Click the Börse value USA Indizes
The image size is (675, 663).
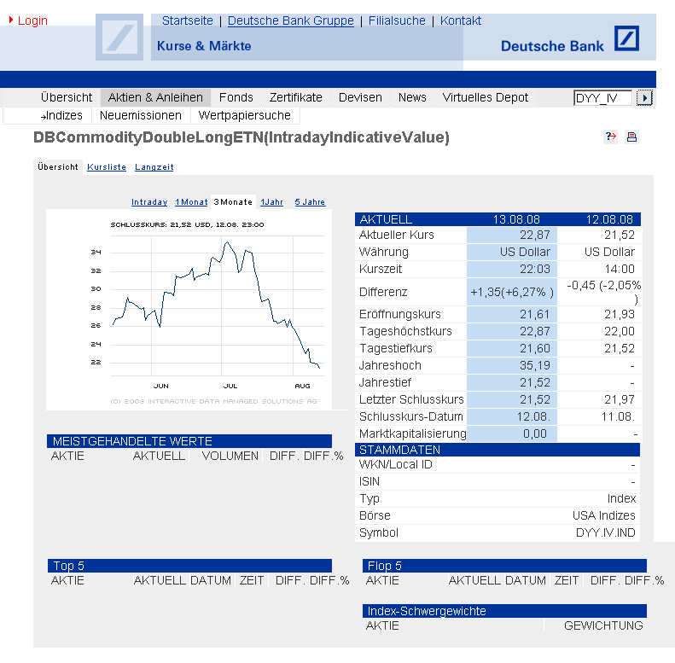604,515
